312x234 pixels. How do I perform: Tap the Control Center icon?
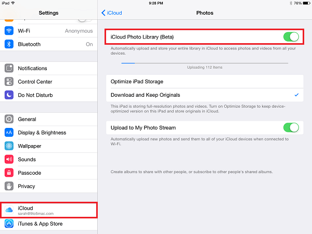[x=9, y=82]
